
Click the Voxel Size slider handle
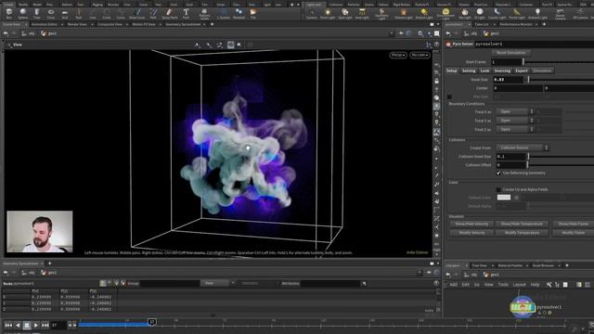tap(528, 80)
